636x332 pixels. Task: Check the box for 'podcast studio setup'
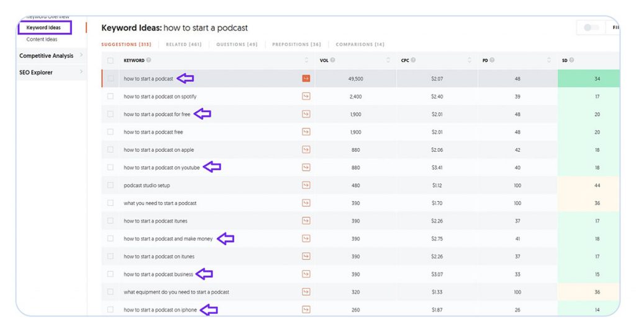point(111,185)
